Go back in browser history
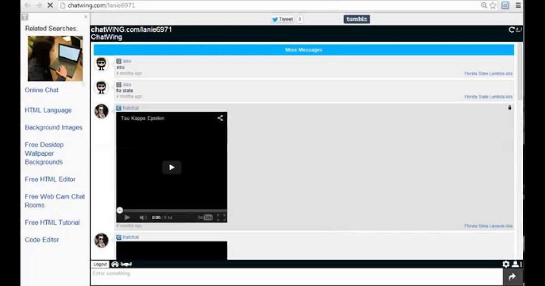The image size is (545, 286). pos(27,5)
